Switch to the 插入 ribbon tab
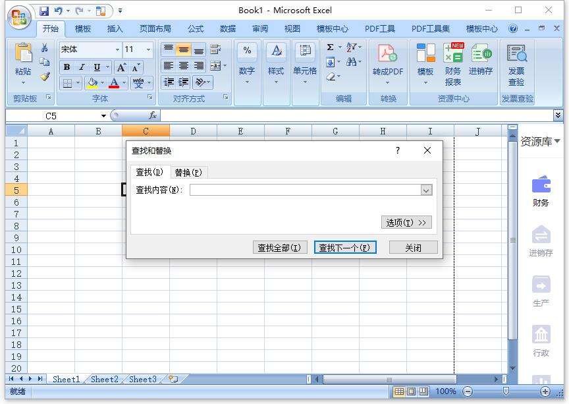 [x=115, y=29]
